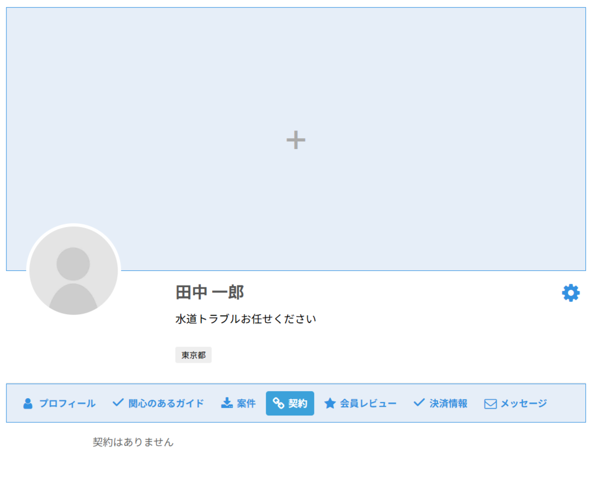Click the envelope icon beside メッセージ
This screenshot has width=594, height=481.
490,404
